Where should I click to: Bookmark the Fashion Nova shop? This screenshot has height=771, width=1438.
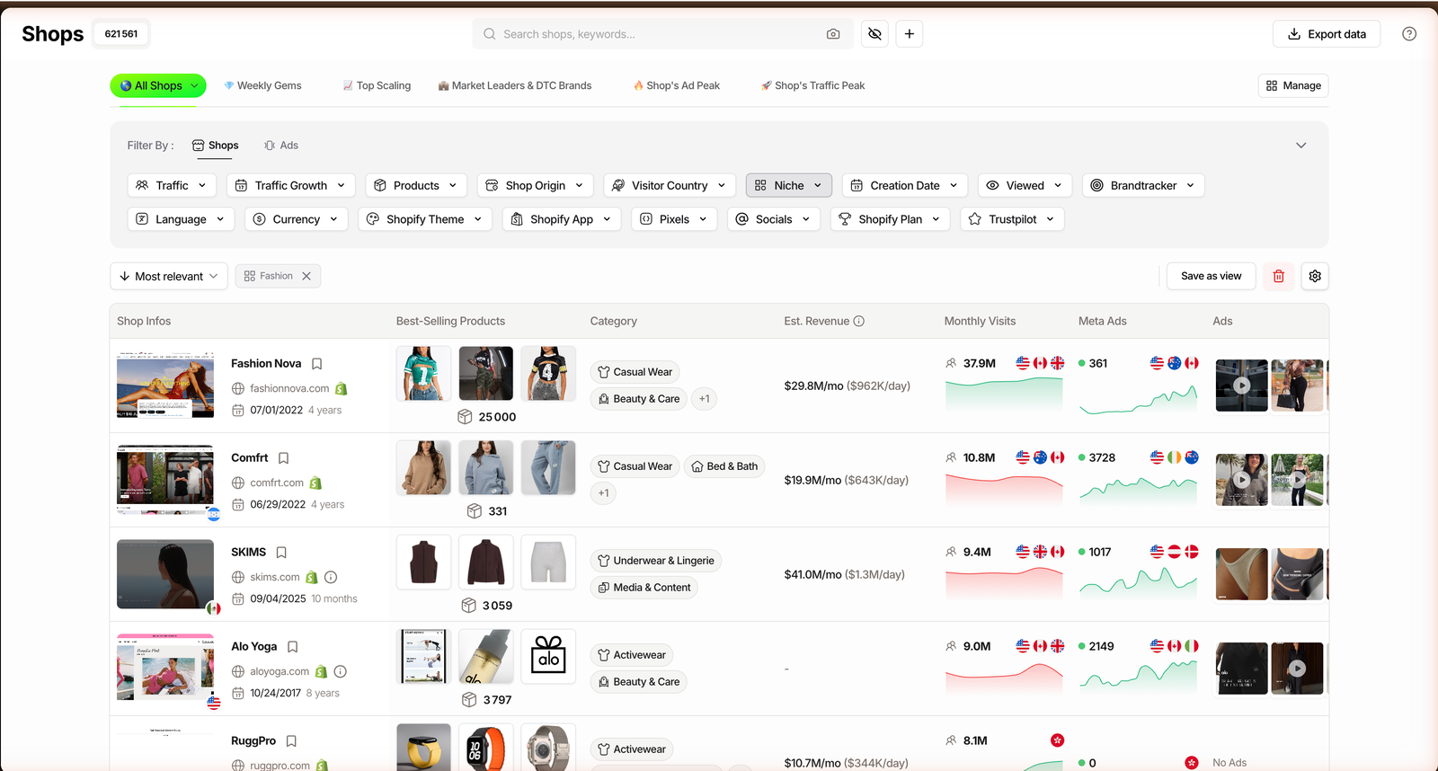[316, 364]
